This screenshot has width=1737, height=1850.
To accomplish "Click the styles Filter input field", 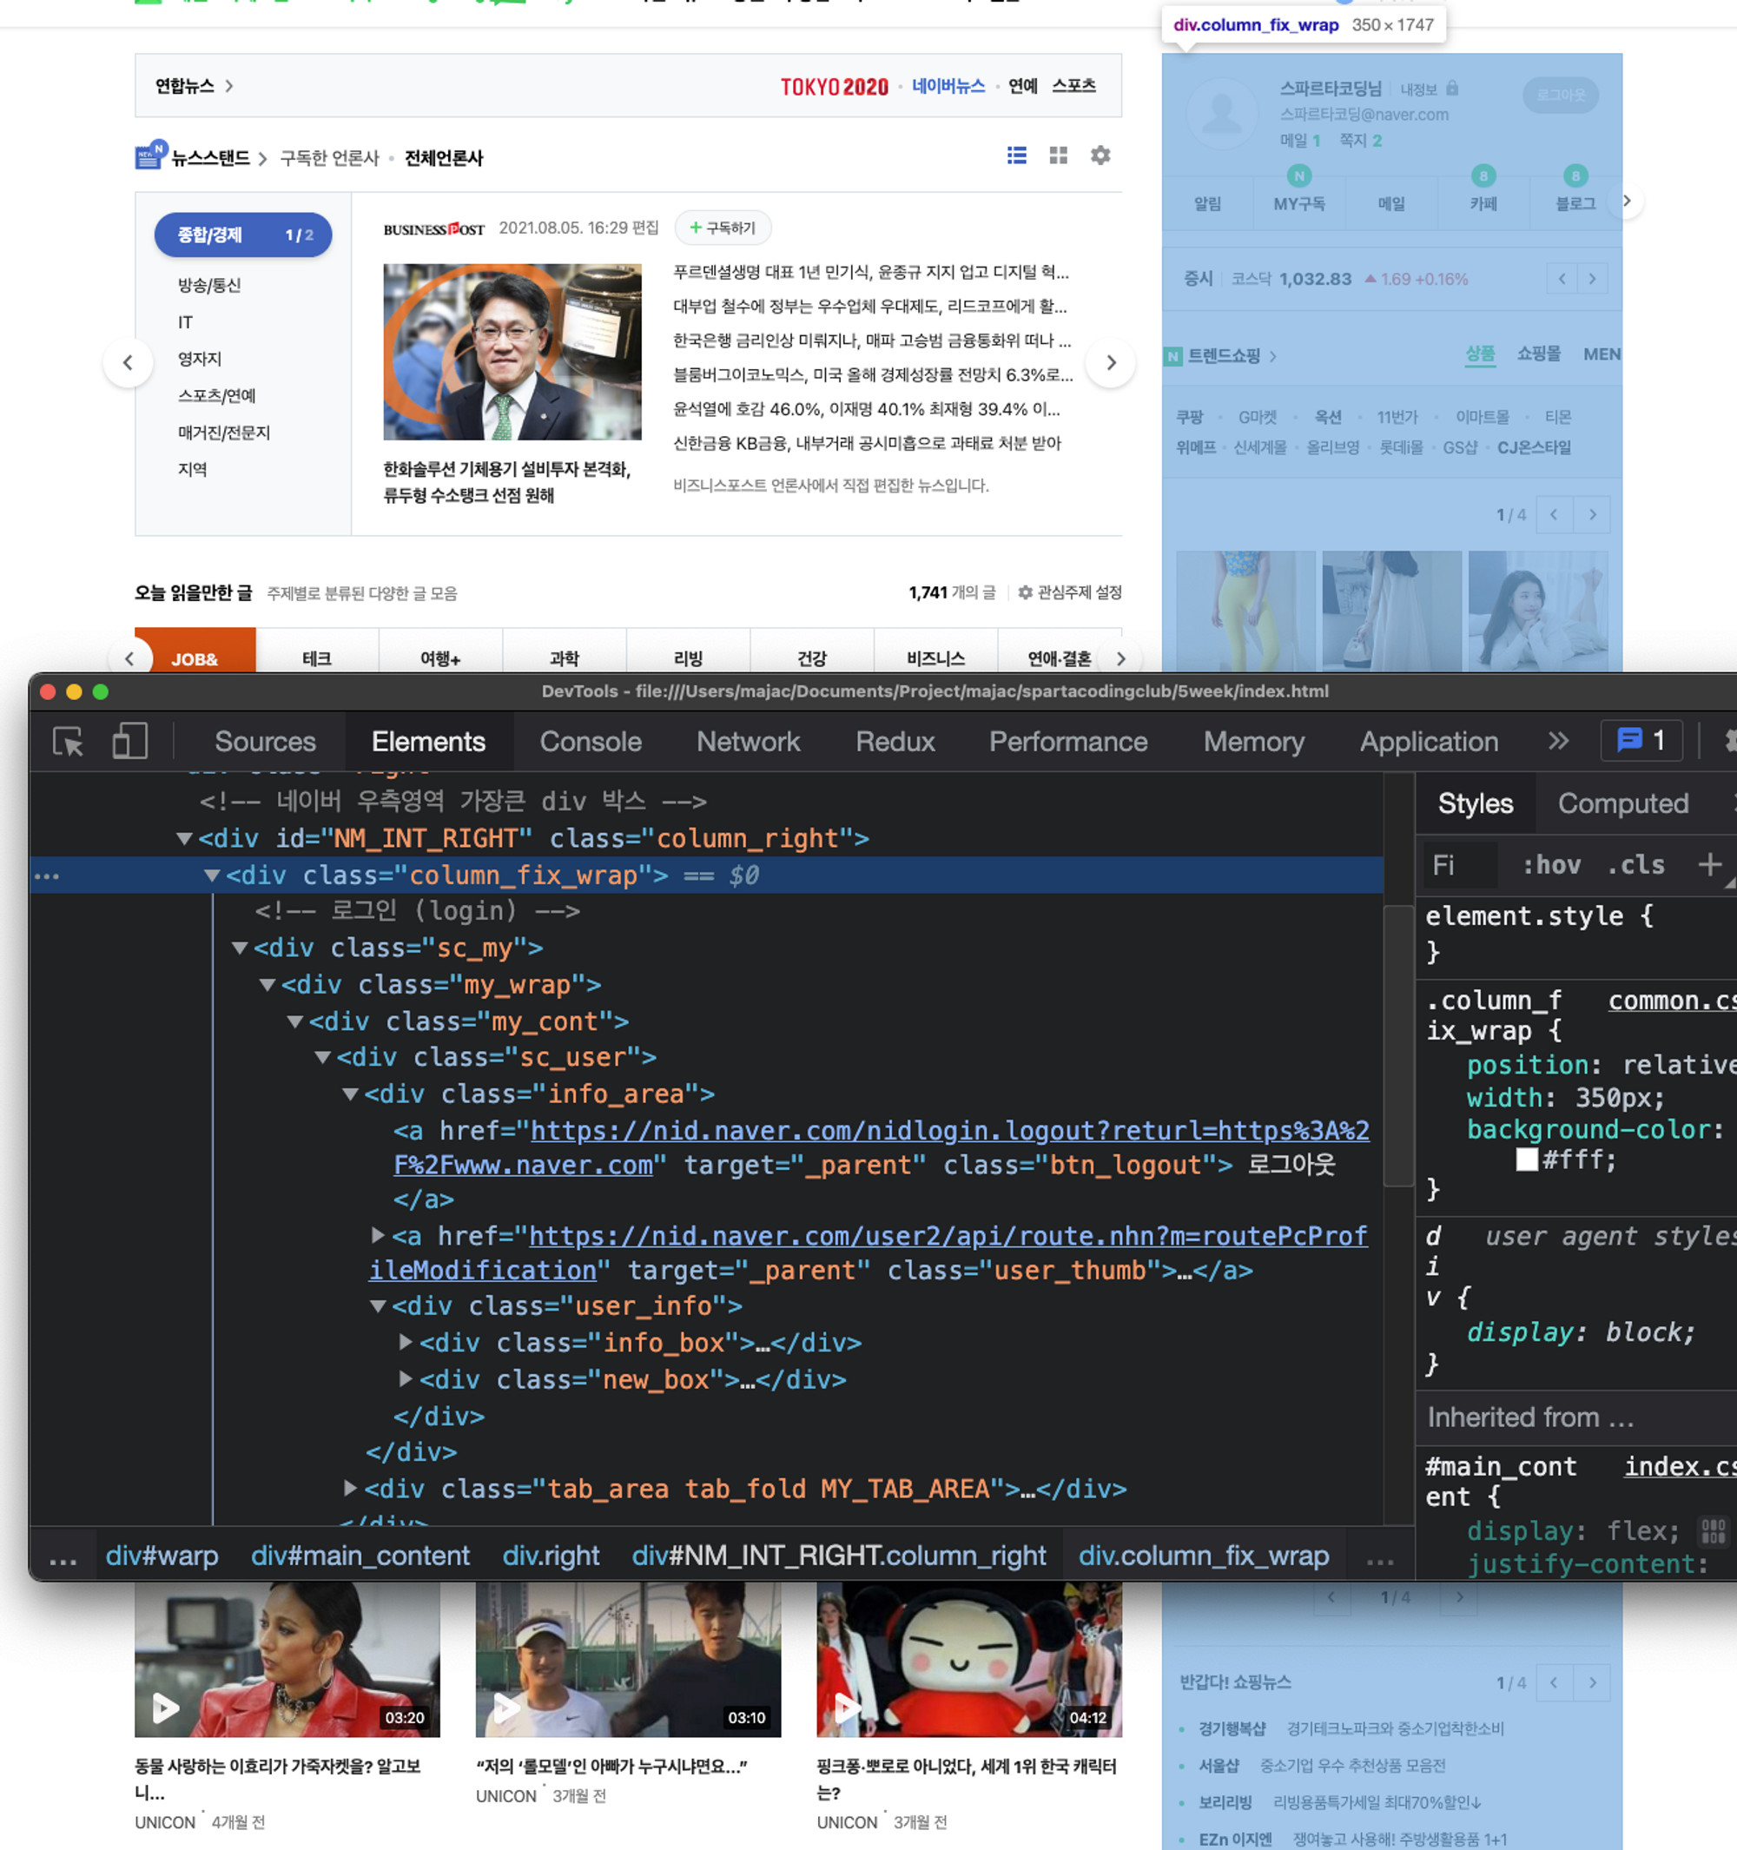I will pyautogui.click(x=1462, y=864).
